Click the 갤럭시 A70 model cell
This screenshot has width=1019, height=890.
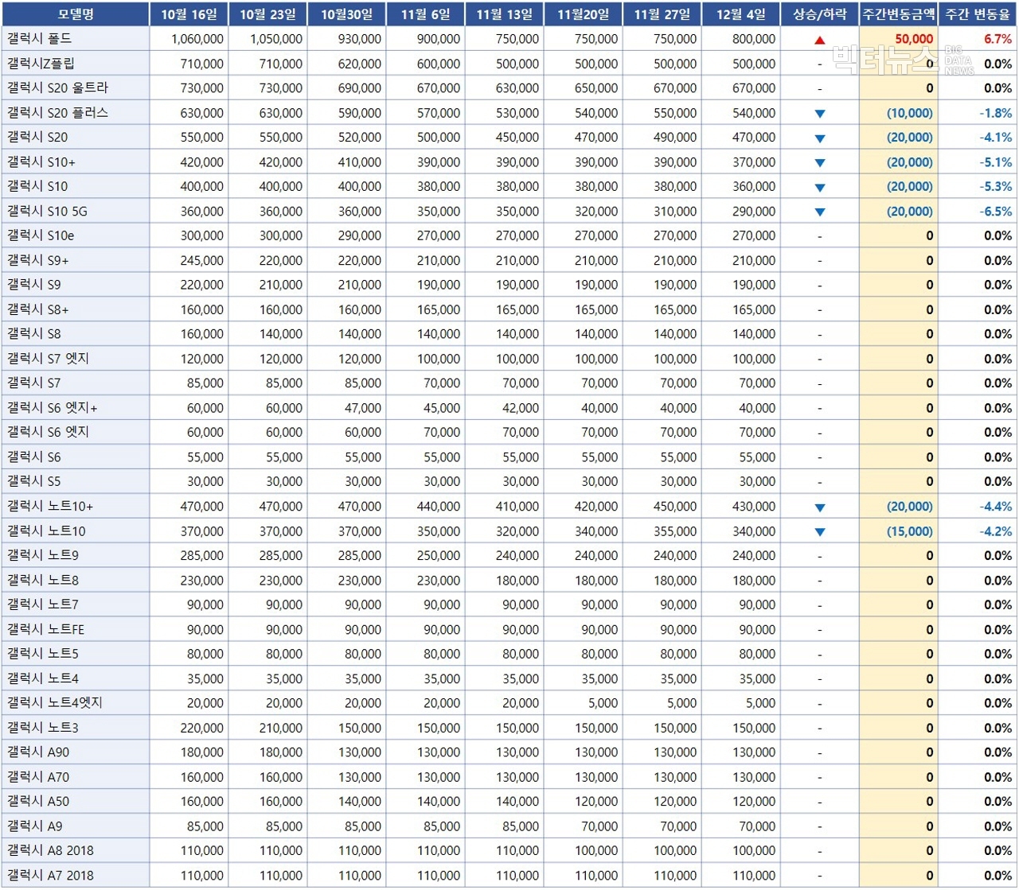75,777
